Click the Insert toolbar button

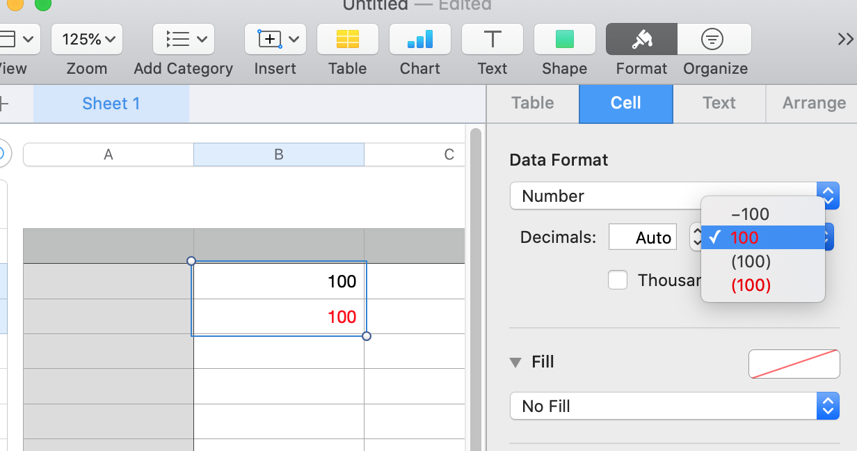[275, 39]
